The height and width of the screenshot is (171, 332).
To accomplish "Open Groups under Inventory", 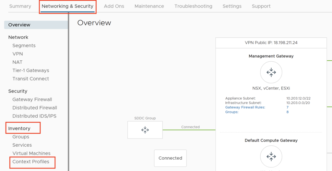I will [x=21, y=137].
